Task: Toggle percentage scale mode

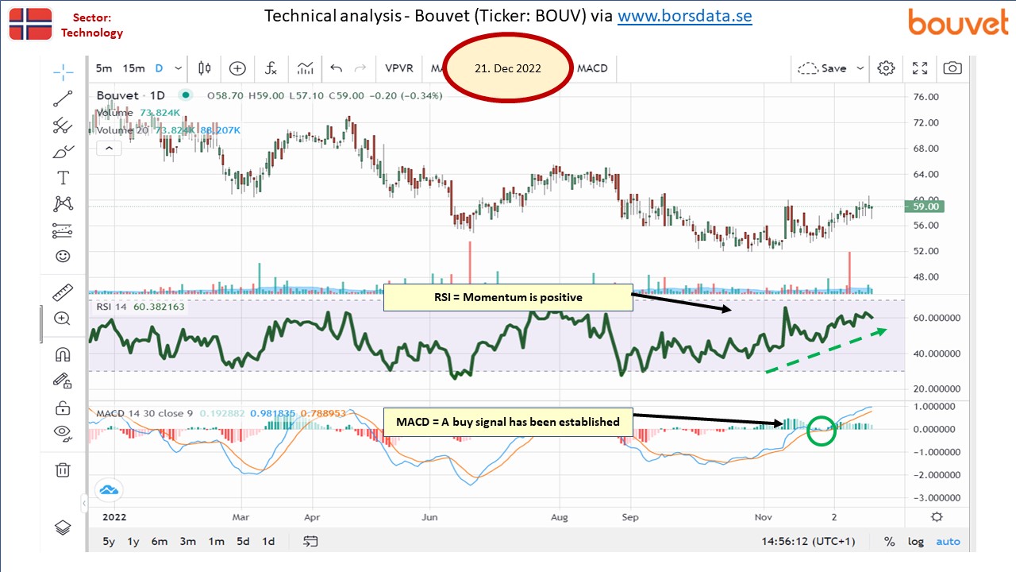Action: point(890,541)
